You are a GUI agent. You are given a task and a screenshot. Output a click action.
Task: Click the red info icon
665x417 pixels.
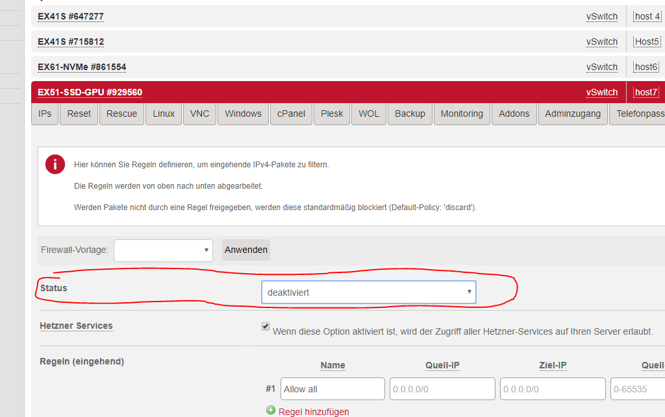click(x=55, y=165)
